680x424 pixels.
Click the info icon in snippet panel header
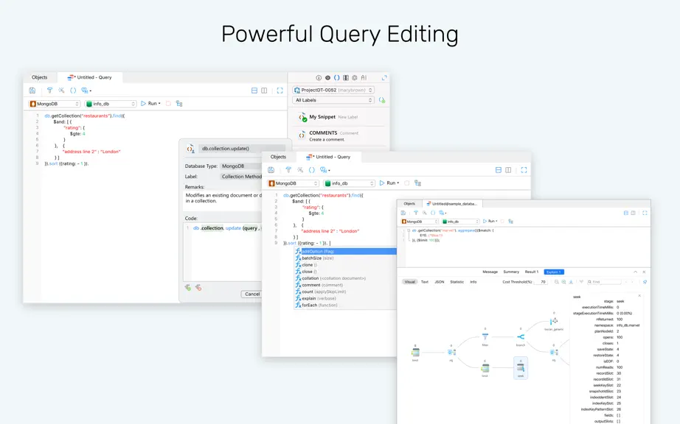(319, 78)
